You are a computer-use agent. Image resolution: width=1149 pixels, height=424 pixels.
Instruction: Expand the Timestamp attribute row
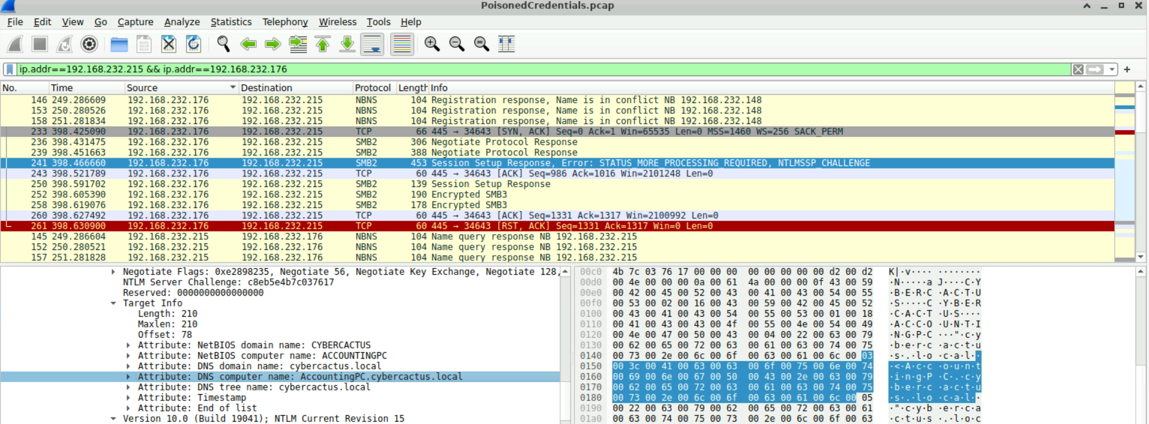click(x=128, y=398)
